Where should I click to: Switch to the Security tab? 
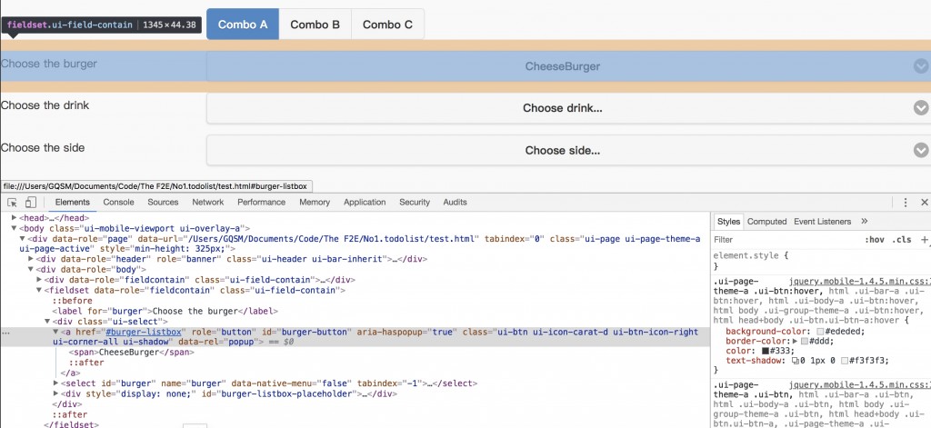(x=415, y=202)
